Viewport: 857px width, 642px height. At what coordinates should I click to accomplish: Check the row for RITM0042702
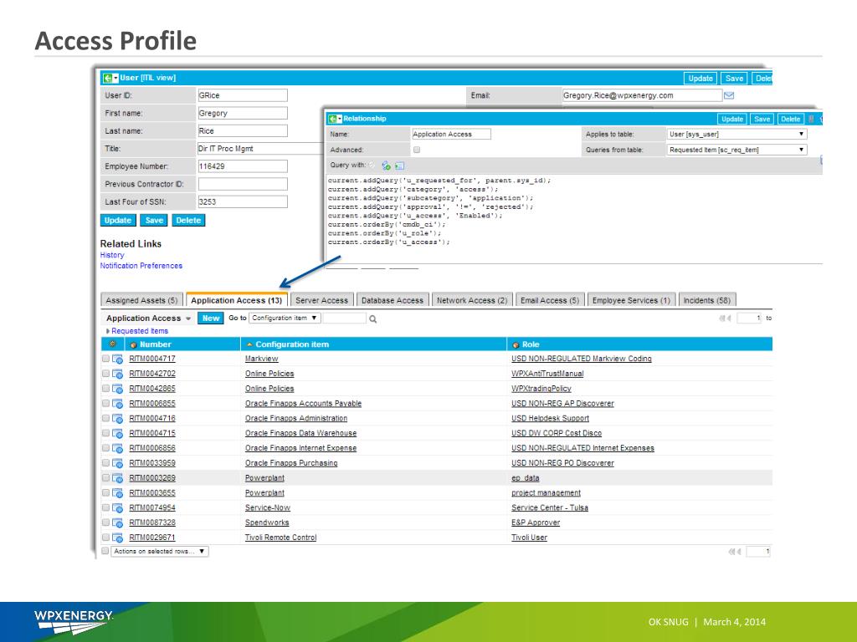pyautogui.click(x=105, y=374)
